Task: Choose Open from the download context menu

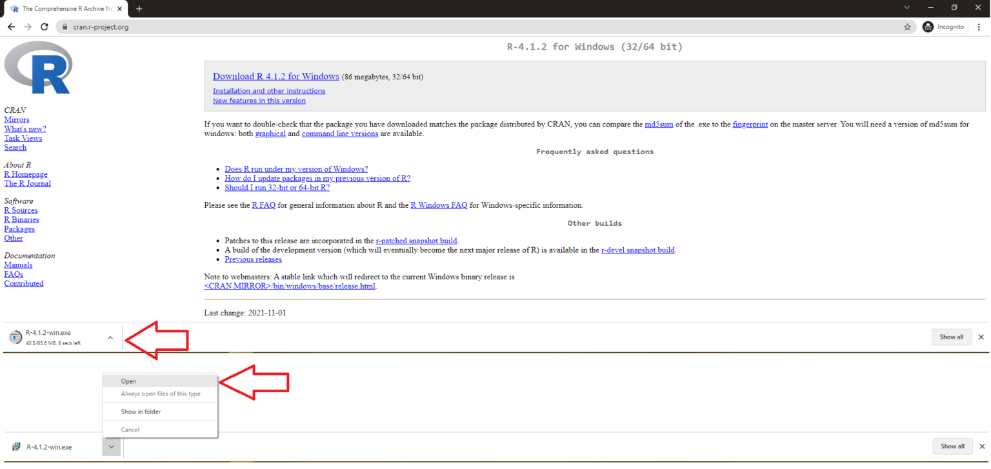Action: [128, 381]
